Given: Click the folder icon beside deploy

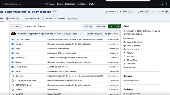Looking at the screenshot, I should tap(12, 62).
